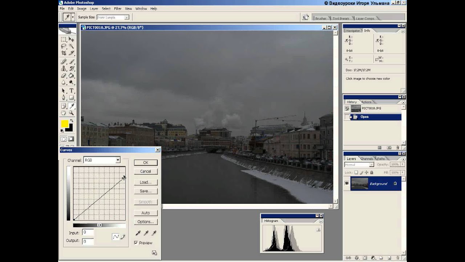Select the Brush tool

(71, 61)
